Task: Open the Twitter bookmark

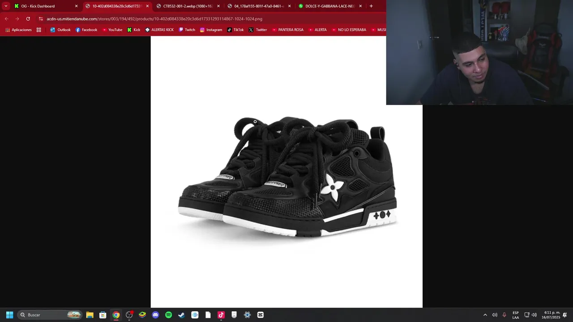Action: tap(258, 30)
